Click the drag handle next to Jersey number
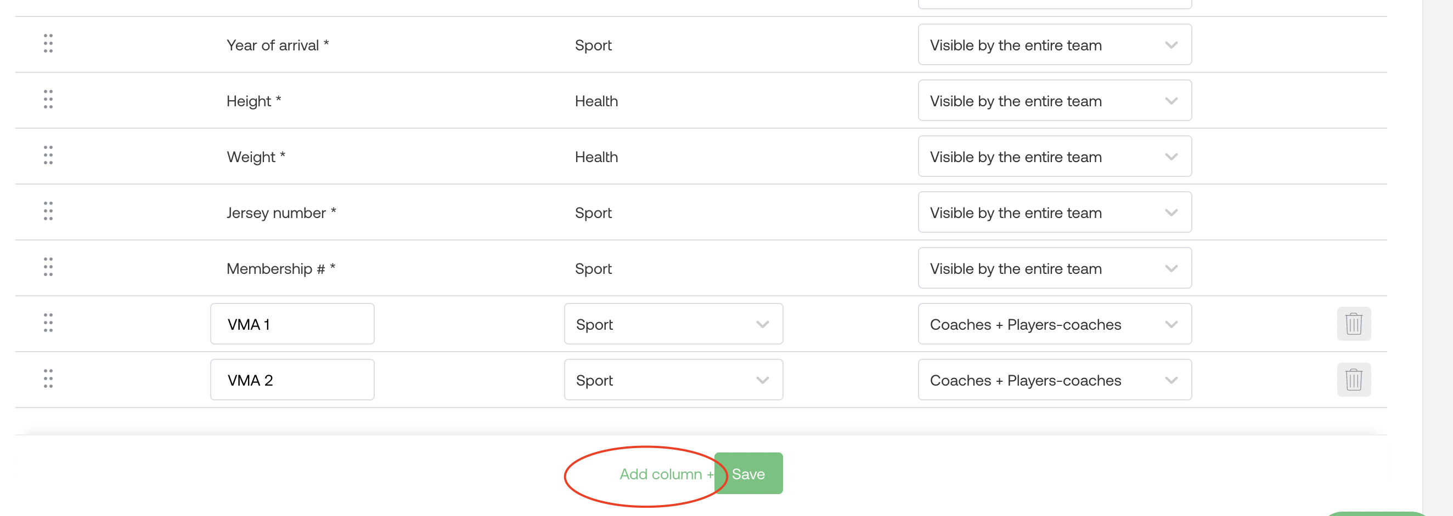Viewport: 1453px width, 516px height. coord(48,211)
